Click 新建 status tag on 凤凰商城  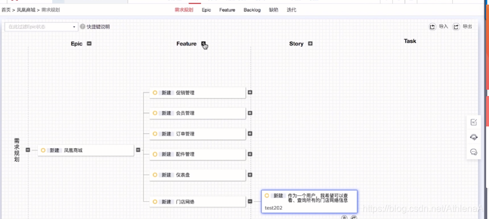(x=55, y=151)
